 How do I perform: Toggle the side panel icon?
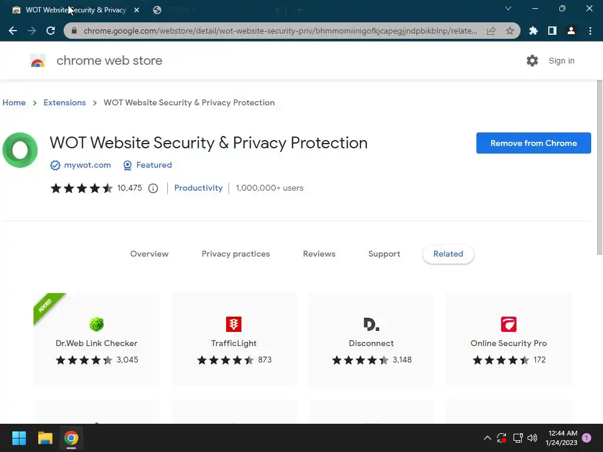pos(552,31)
